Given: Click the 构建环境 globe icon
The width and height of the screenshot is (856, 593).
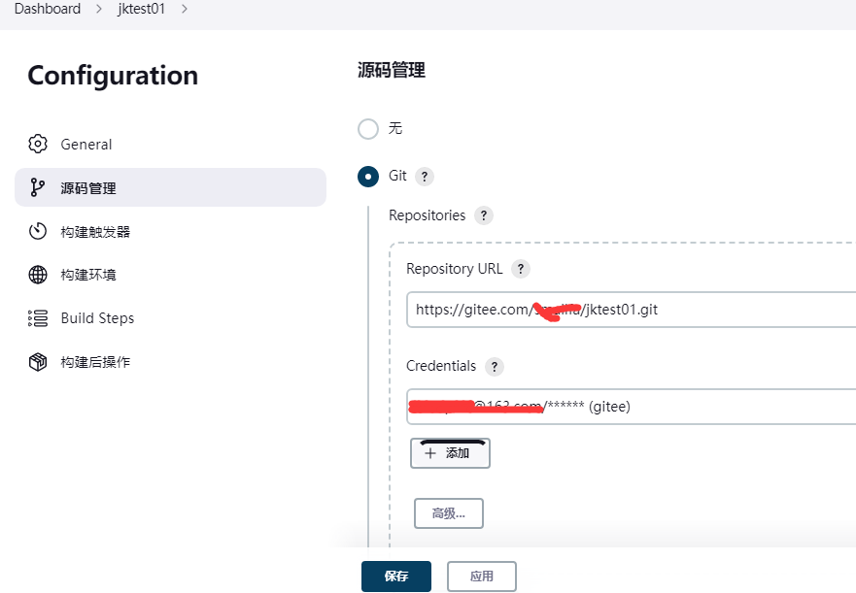Looking at the screenshot, I should tap(38, 275).
